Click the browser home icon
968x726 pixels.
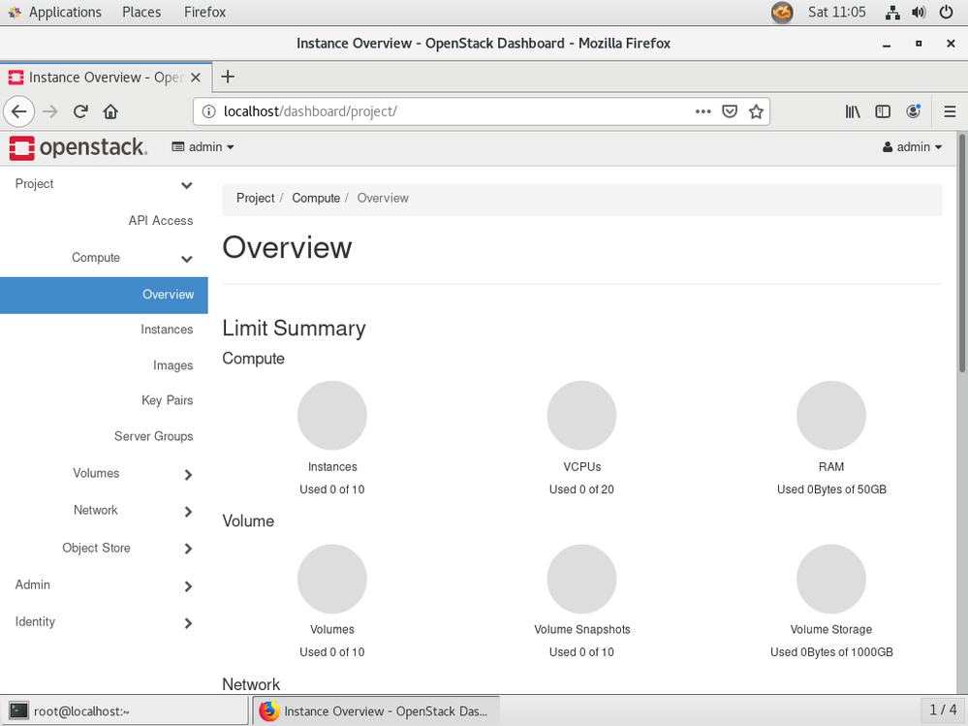(110, 111)
